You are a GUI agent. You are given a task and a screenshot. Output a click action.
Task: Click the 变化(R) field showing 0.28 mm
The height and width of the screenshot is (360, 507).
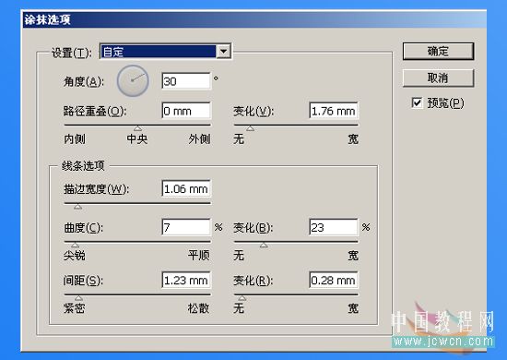tap(334, 280)
